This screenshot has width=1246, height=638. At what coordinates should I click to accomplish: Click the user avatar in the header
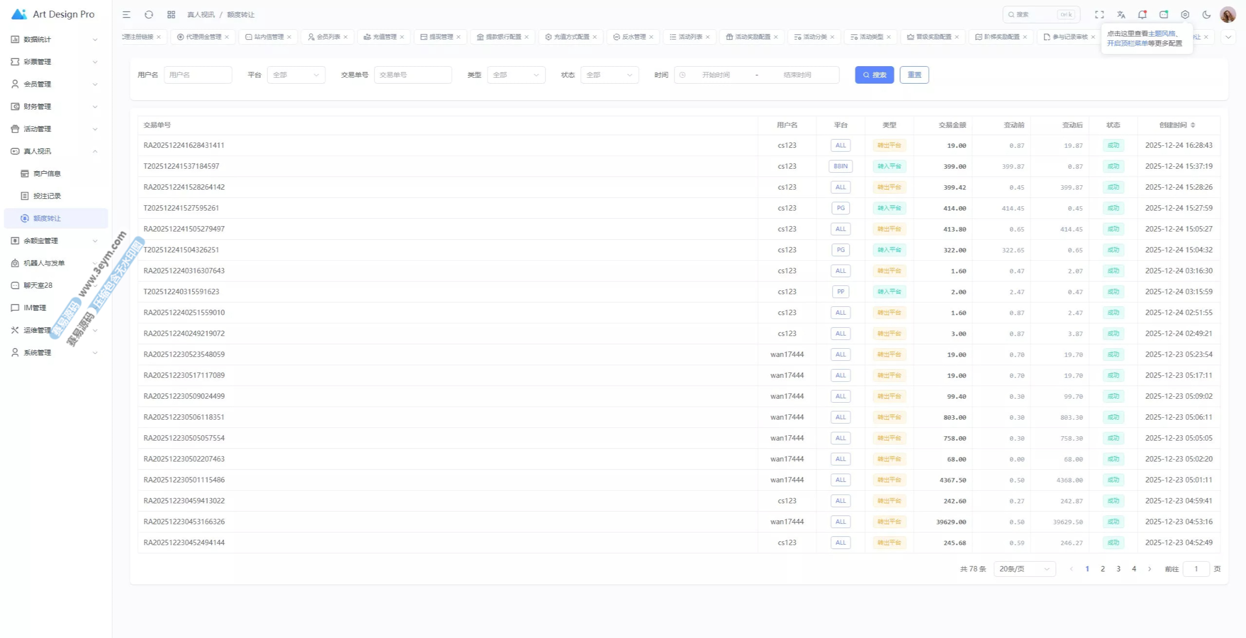pyautogui.click(x=1228, y=15)
